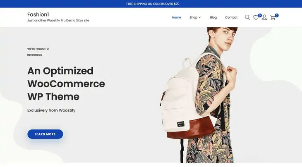Select the Shop menu item
302x167 pixels.
(193, 17)
